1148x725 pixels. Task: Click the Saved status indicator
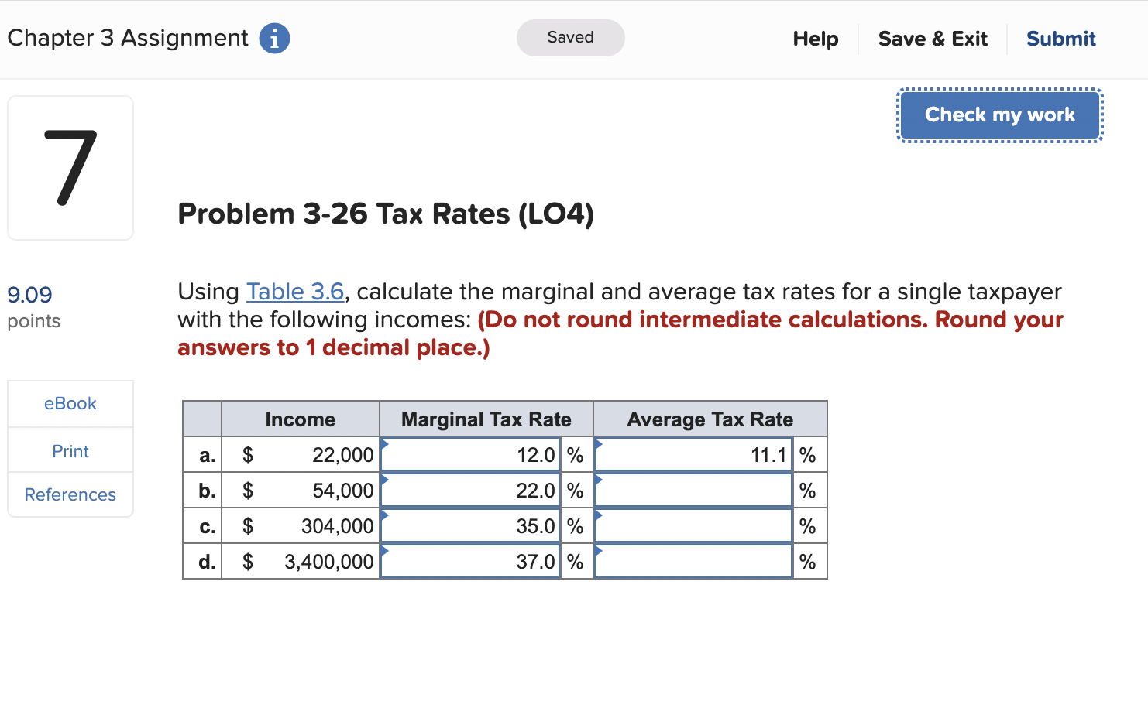tap(570, 37)
